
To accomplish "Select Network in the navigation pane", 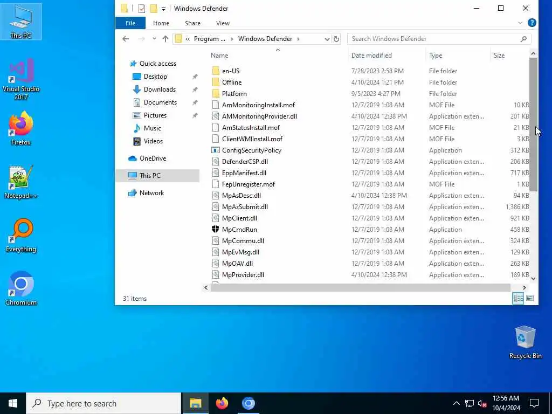I will coord(151,193).
